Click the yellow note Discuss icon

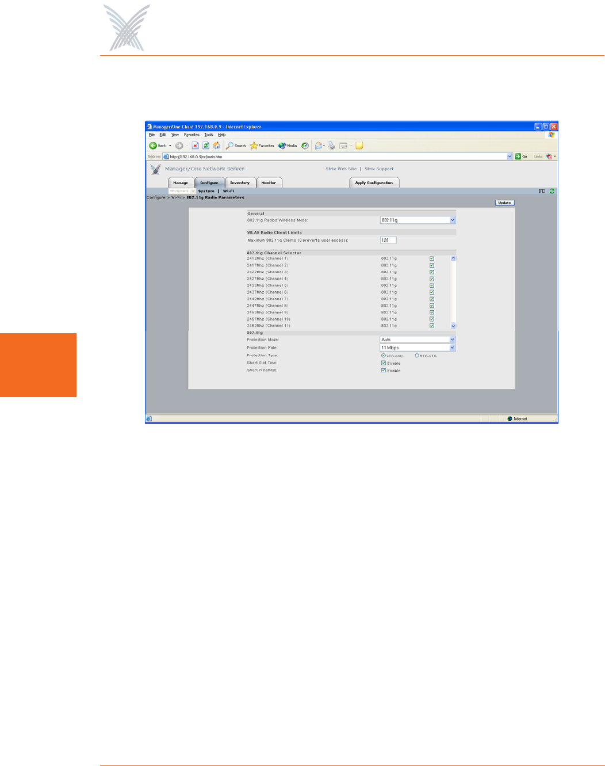(359, 146)
